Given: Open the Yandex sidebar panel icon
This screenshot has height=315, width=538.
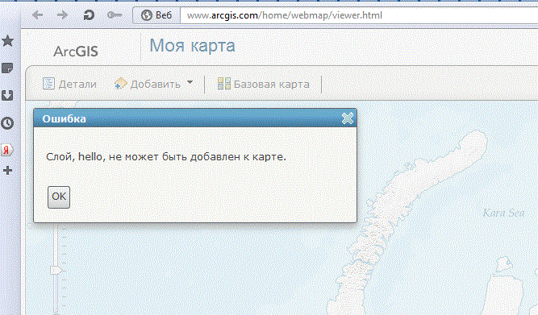Looking at the screenshot, I should 7,150.
